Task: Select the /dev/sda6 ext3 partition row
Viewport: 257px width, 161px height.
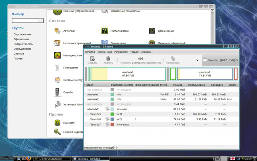Action: tap(161, 119)
